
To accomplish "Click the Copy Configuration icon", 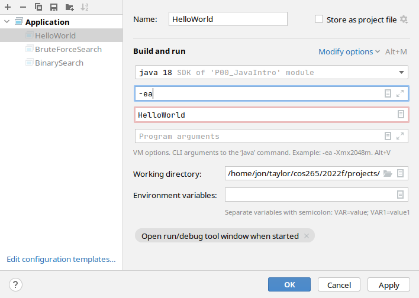I will pyautogui.click(x=38, y=7).
